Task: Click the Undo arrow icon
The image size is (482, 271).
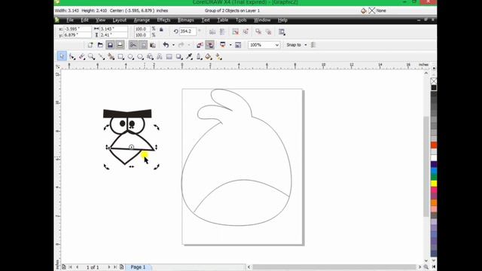Action: pos(166,45)
